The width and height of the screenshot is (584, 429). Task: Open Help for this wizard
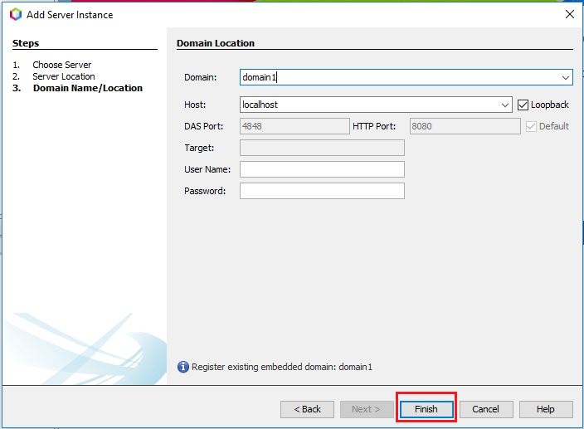[x=546, y=409]
